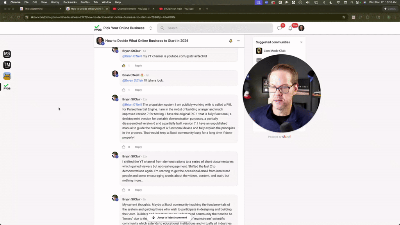This screenshot has height=225, width=400.
Task: Click the browser reload icon
Action: (x=18, y=17)
